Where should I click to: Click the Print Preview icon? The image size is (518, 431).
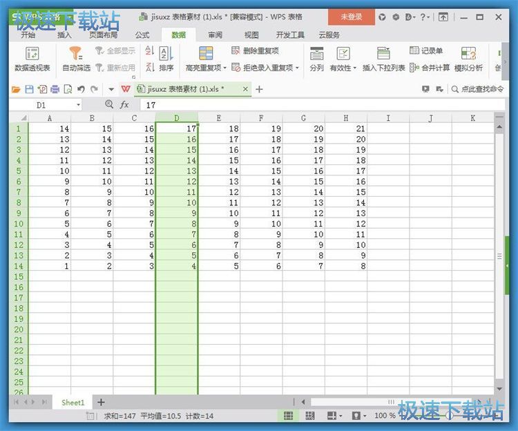(68, 89)
